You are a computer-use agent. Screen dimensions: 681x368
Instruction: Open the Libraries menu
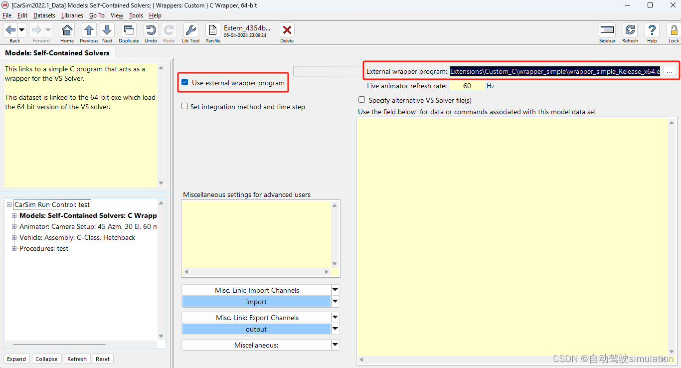click(x=73, y=15)
